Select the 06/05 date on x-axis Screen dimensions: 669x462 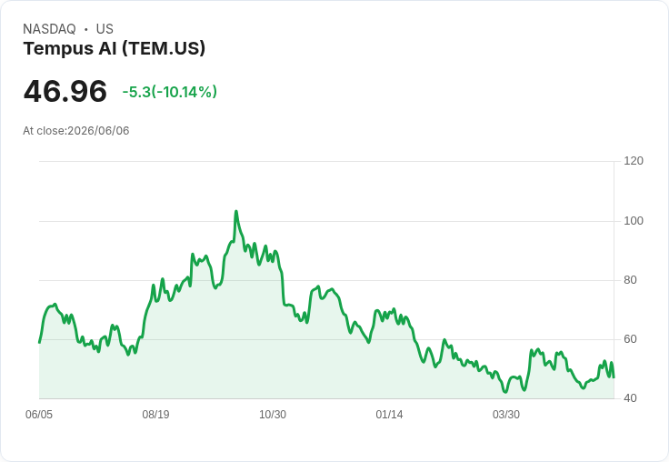(39, 415)
